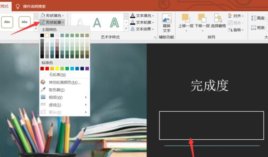Image resolution: width=268 pixels, height=157 pixels.
Task: Click WordArt styles gallery down arrow
Action: [126, 22]
